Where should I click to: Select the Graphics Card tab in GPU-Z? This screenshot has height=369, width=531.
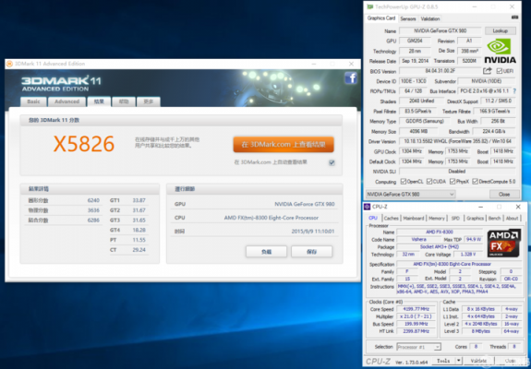pos(381,18)
